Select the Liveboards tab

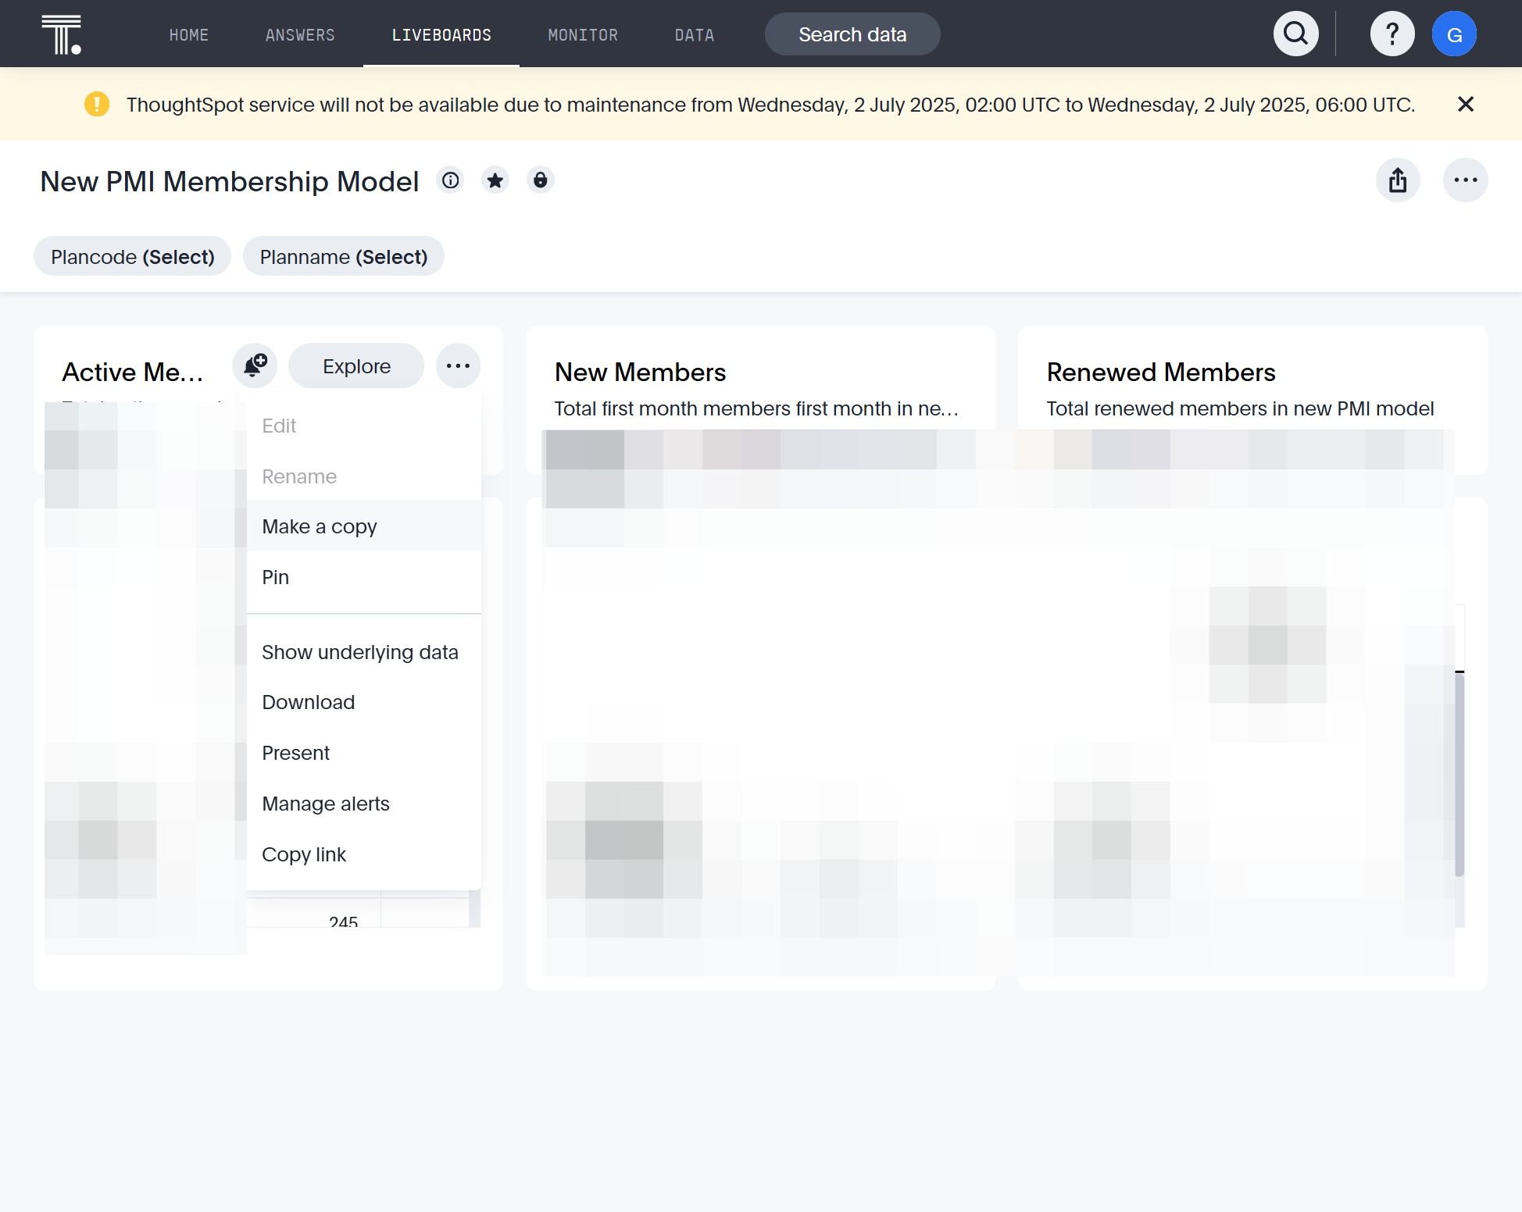[x=441, y=35]
